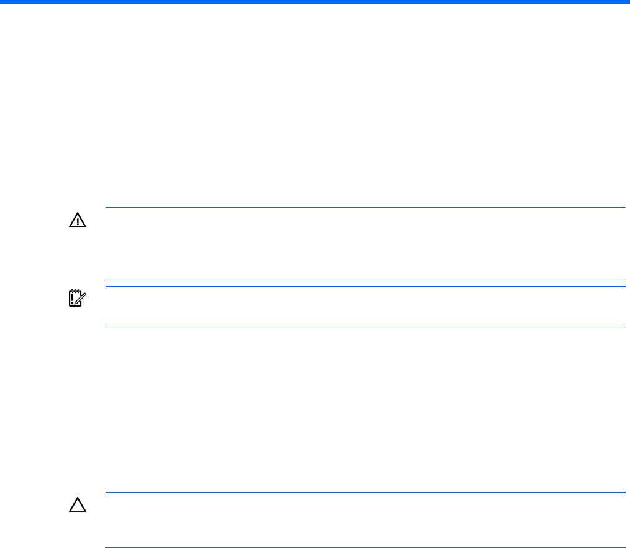This screenshot has width=630, height=548.
Task: Click inside the empty caution callout body
Action: tap(365, 520)
